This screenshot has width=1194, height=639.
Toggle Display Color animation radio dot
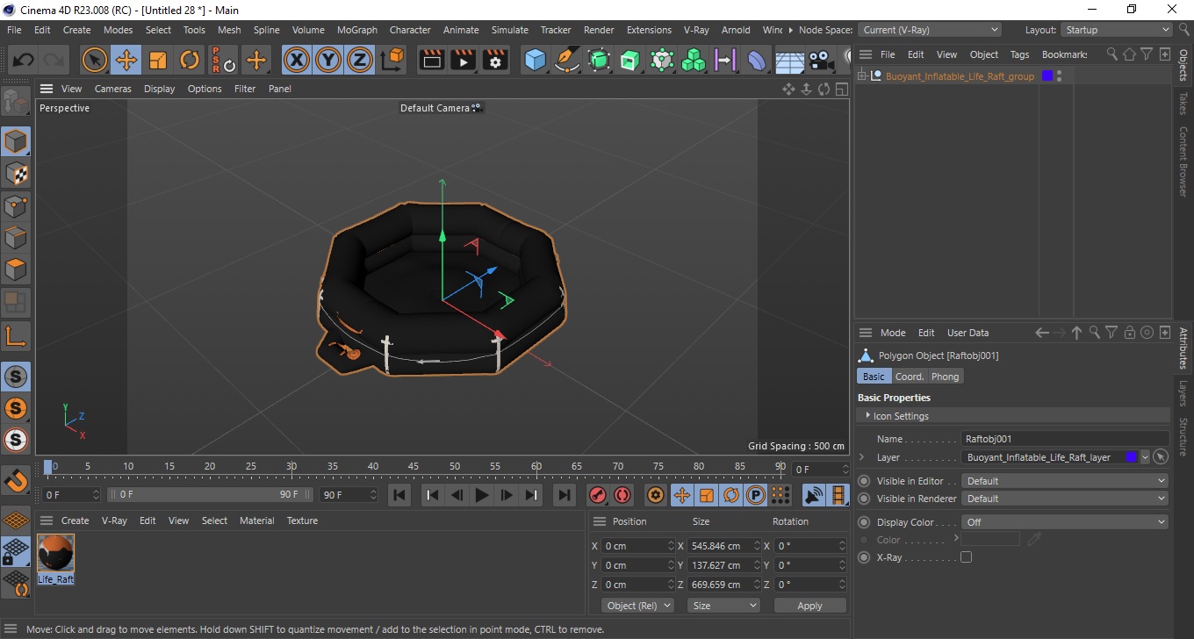[x=864, y=522]
